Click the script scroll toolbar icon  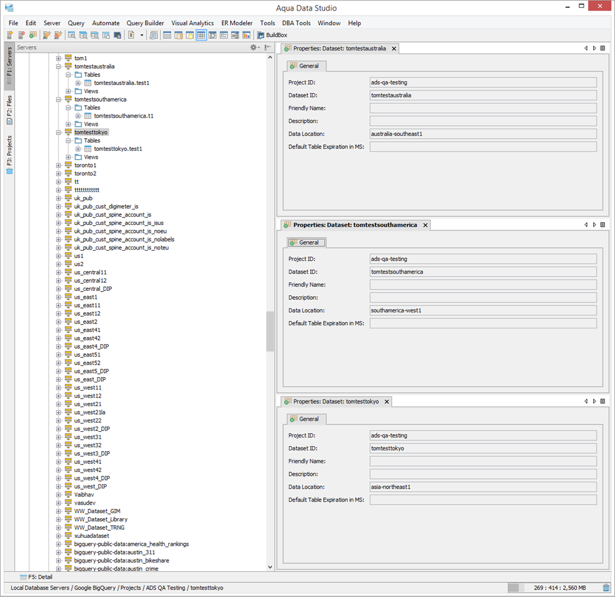coord(154,35)
